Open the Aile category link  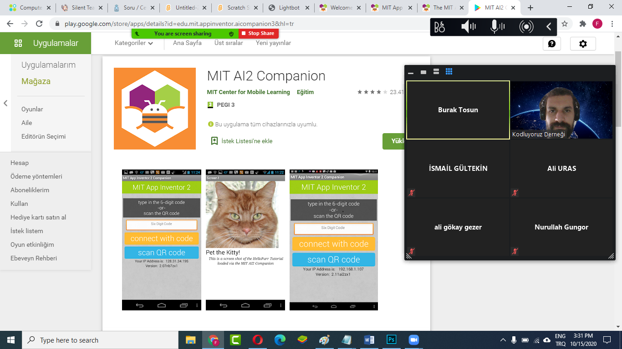[x=27, y=123]
